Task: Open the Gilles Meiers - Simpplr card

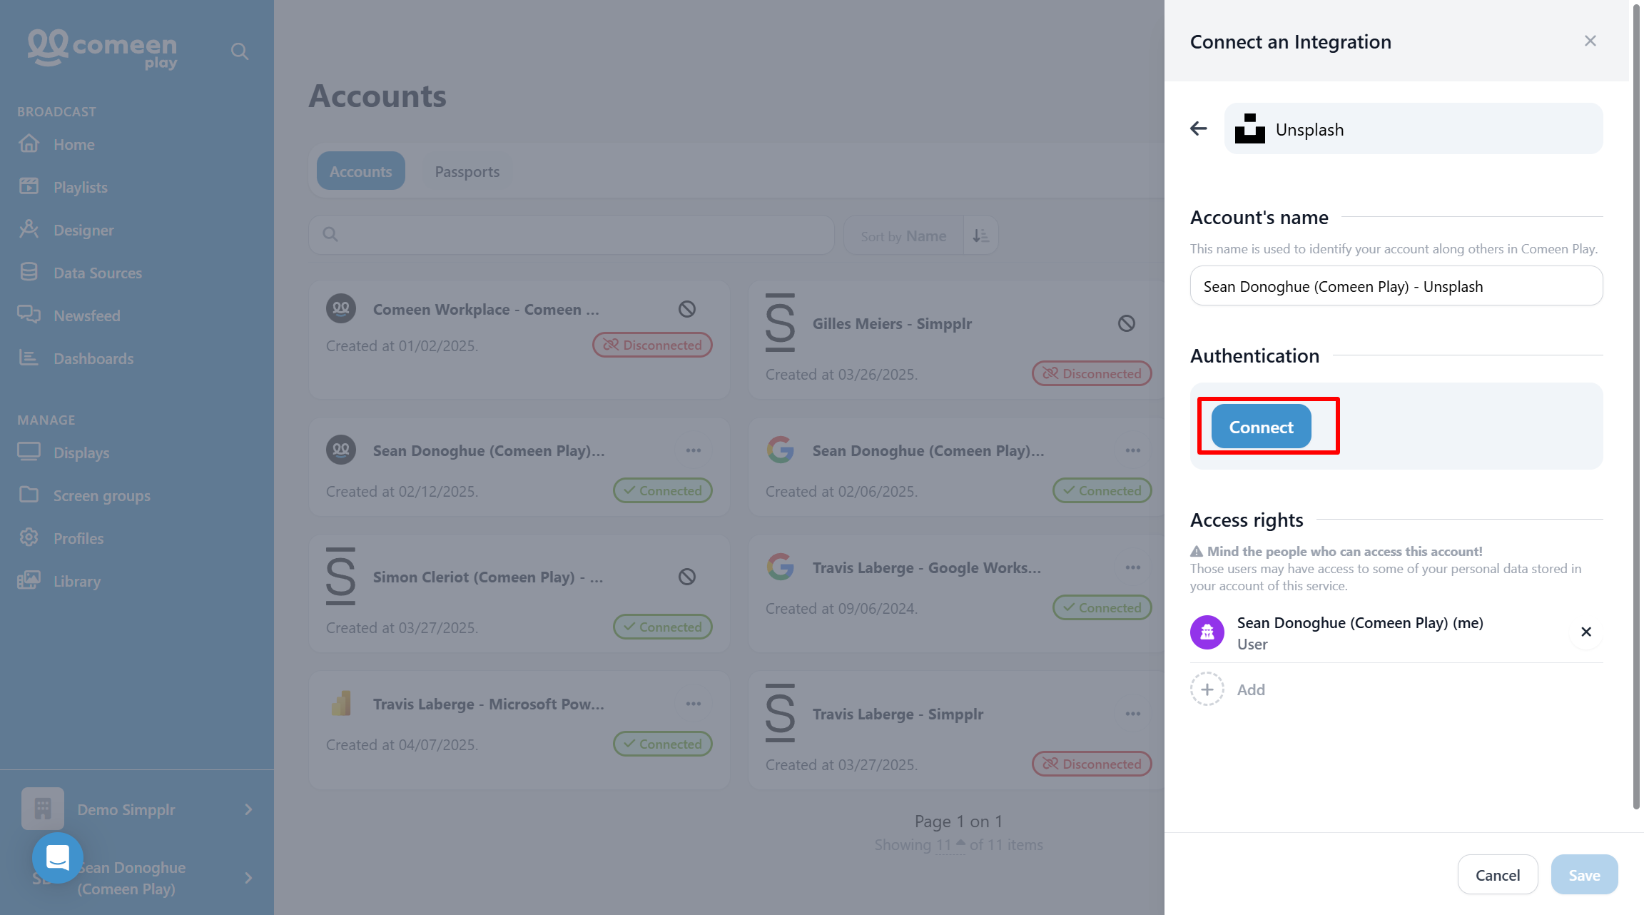Action: pyautogui.click(x=956, y=339)
